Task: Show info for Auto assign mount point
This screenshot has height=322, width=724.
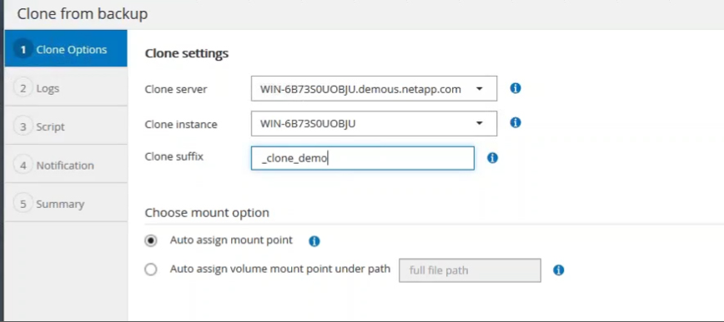Action: [314, 241]
